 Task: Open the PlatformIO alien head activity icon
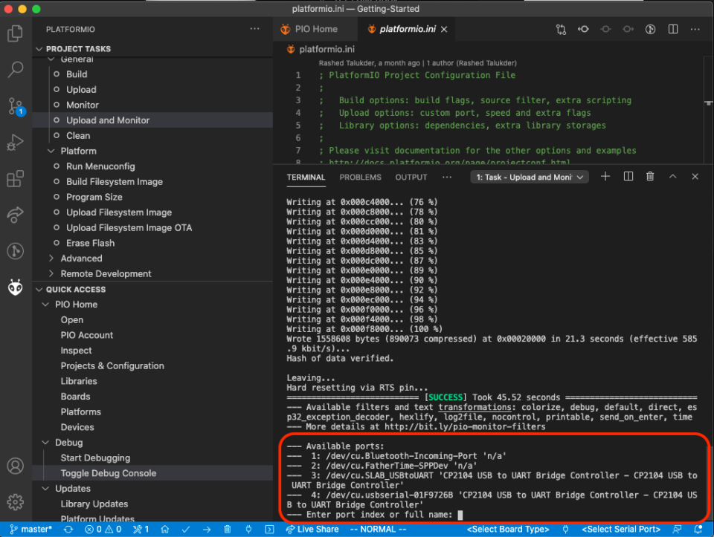pos(15,287)
